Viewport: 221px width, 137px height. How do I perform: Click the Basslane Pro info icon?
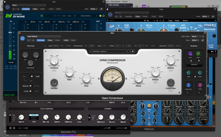coord(10,128)
